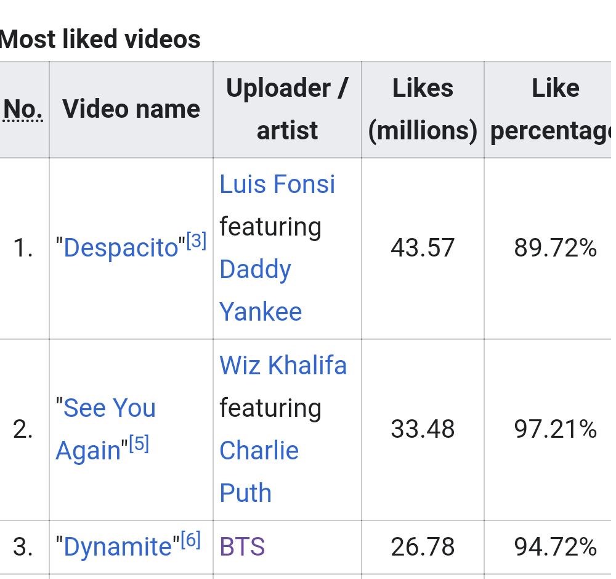Screen dimensions: 616x579
Task: Click the 43.57 likes cell
Action: tap(423, 248)
